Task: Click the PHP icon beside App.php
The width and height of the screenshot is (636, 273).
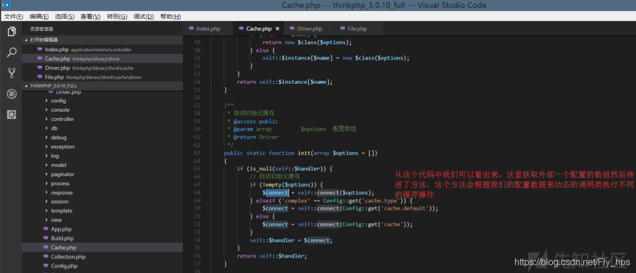Action: pos(46,229)
